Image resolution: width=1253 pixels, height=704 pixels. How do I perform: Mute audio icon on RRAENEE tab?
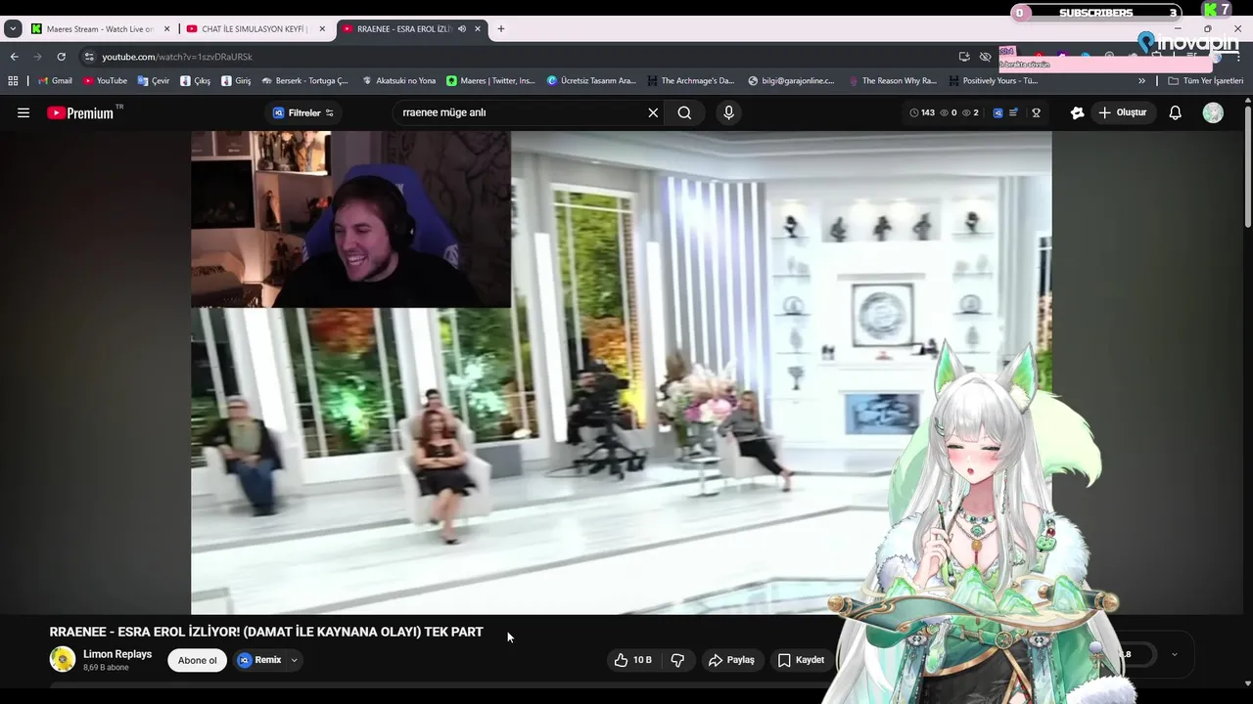461,29
